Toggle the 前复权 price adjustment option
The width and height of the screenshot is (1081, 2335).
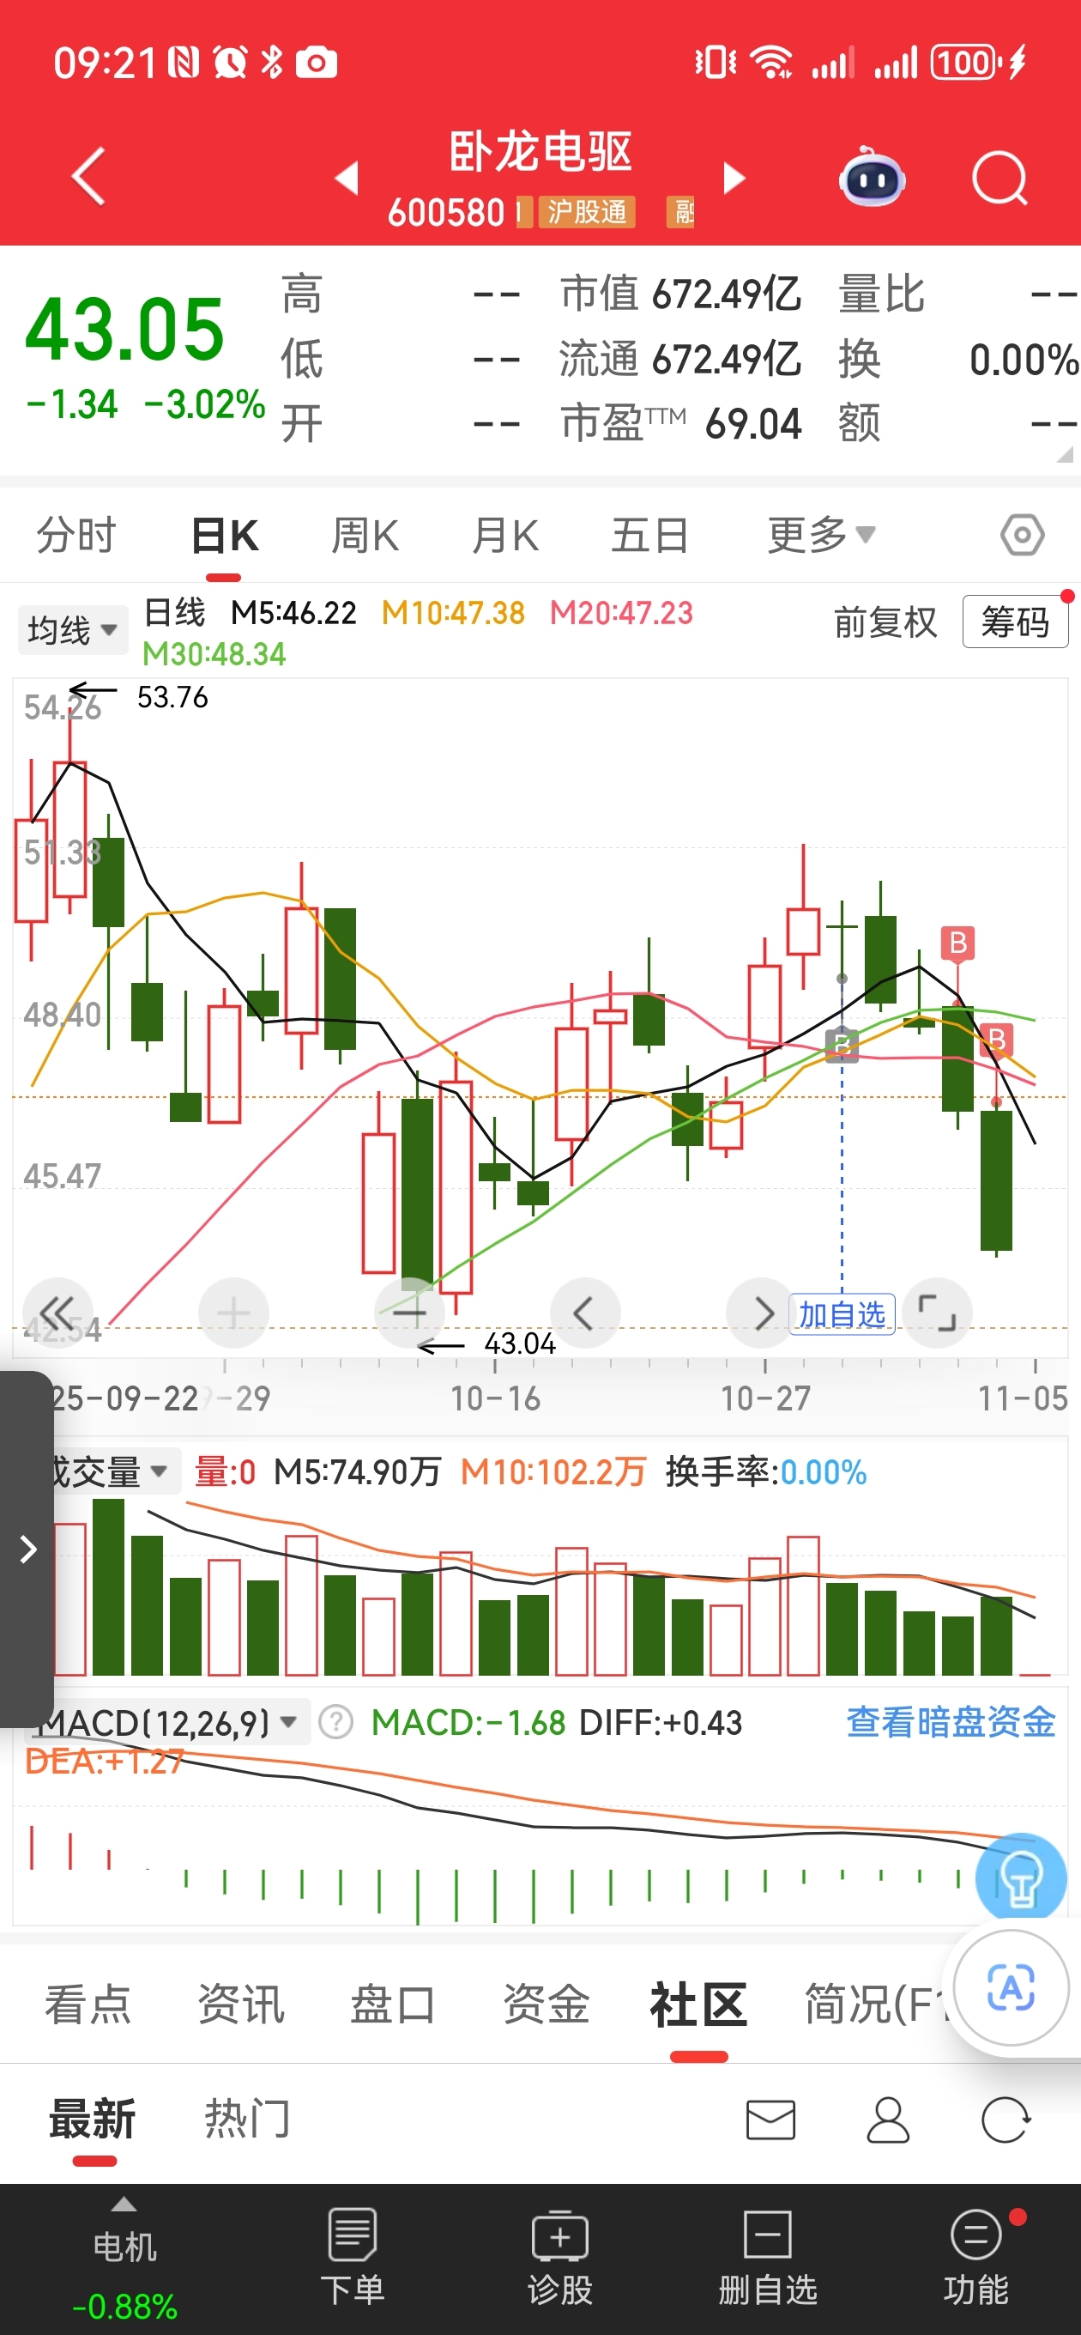point(885,622)
